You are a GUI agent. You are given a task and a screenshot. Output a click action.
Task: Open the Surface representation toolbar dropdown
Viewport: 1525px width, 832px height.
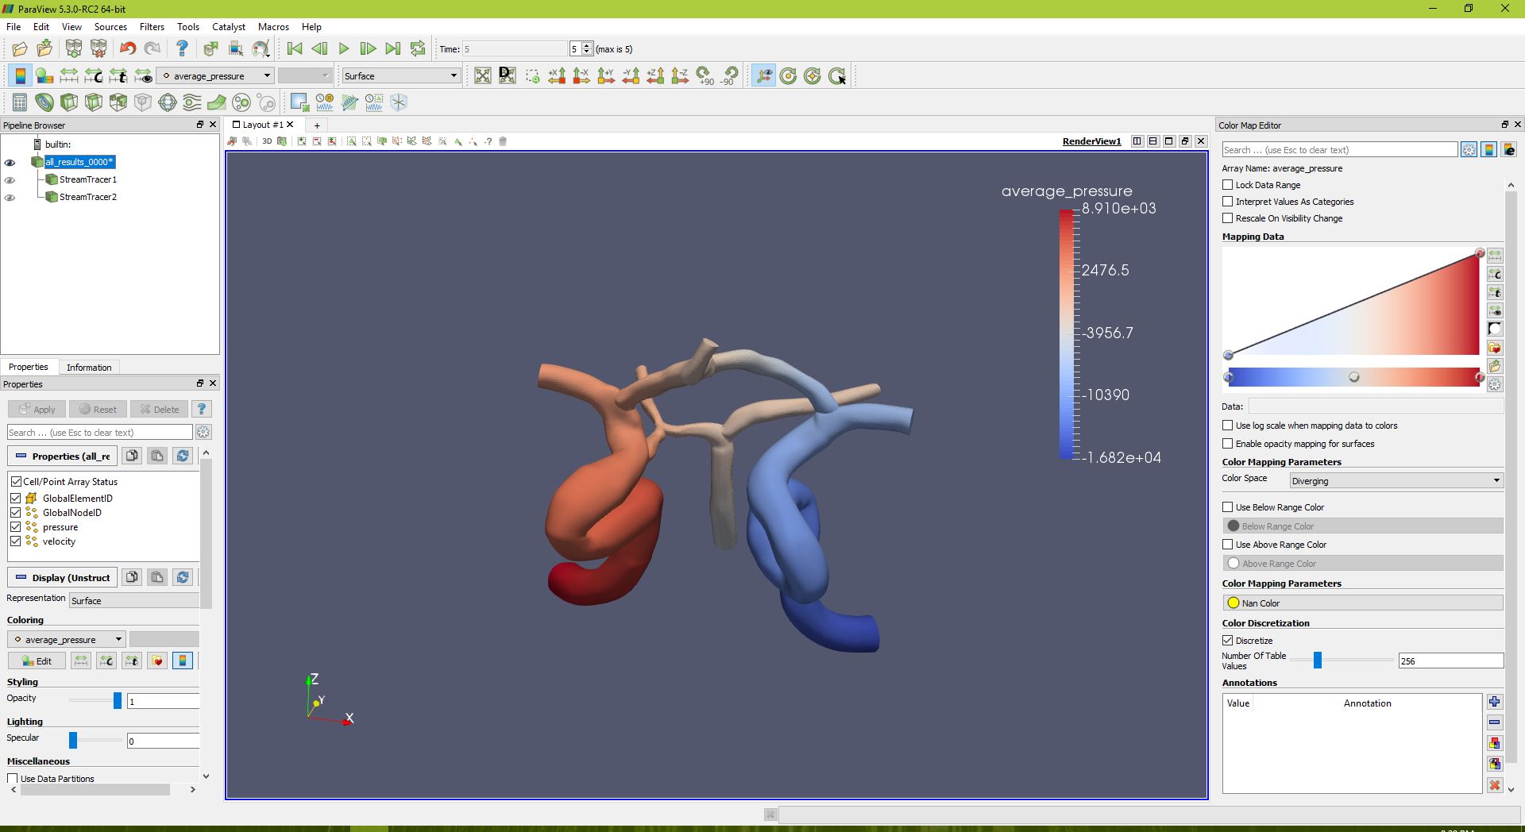coord(401,76)
